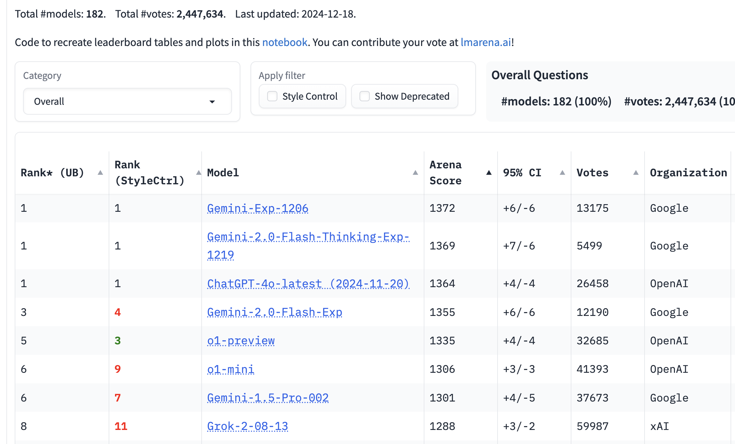Click the Total #votes: 2,447,634 text

pos(170,14)
